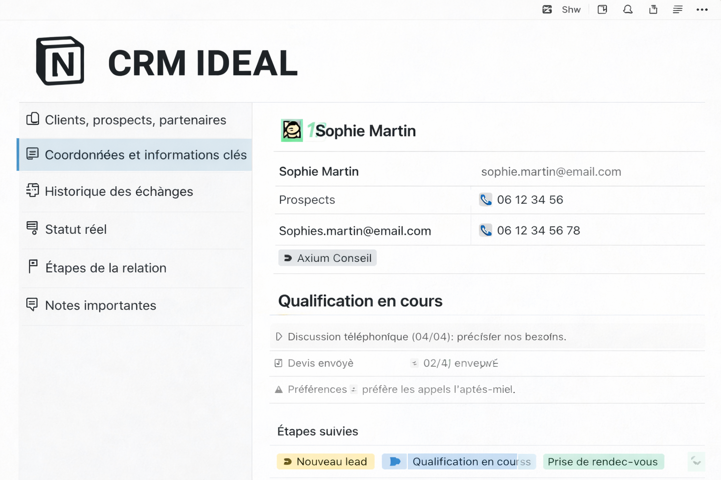Expand the Préférences disclosure arrow
This screenshot has width=721, height=480.
(x=353, y=389)
